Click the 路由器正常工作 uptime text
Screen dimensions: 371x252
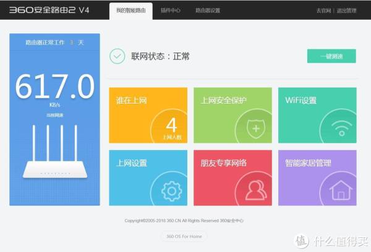pyautogui.click(x=54, y=43)
